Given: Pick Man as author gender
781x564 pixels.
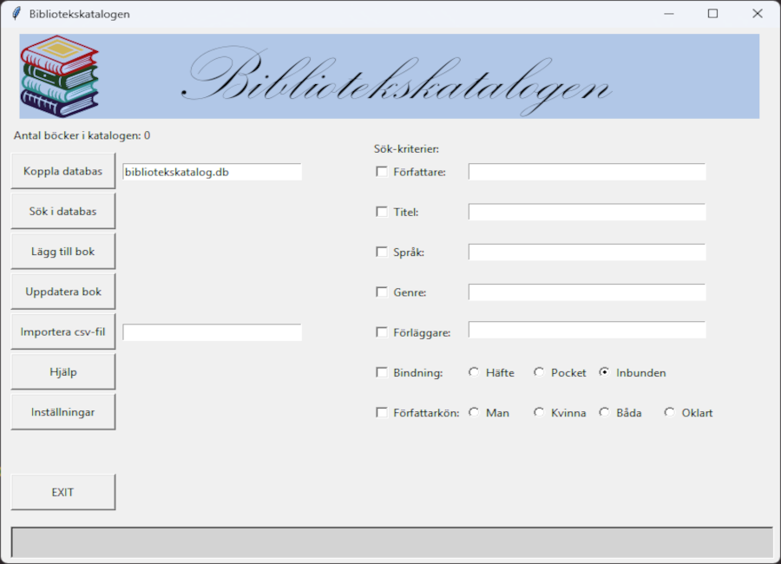Looking at the screenshot, I should (474, 412).
